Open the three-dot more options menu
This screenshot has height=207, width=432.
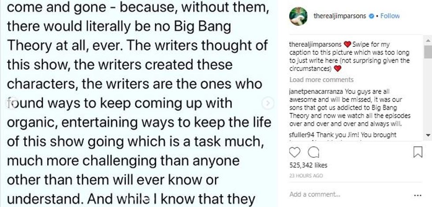418,195
